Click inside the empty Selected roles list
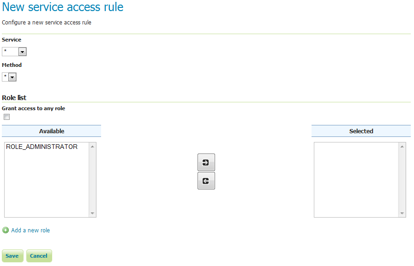This screenshot has width=414, height=266. tap(355, 180)
